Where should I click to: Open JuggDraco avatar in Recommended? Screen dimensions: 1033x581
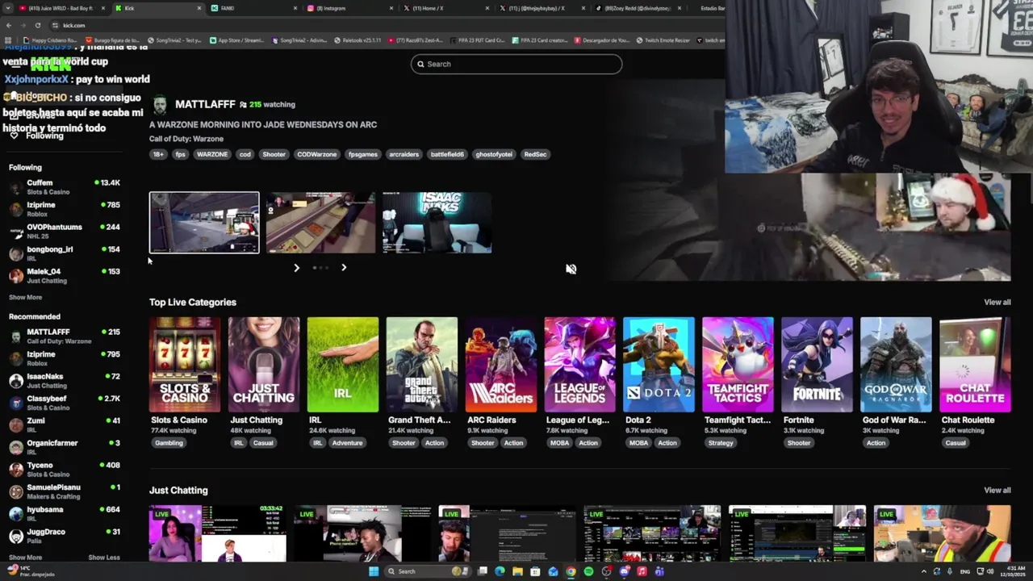15,536
